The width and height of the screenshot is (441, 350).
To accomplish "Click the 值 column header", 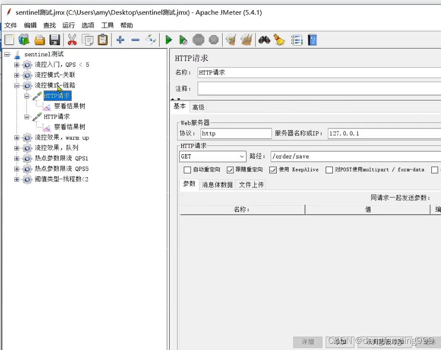I will tap(367, 209).
